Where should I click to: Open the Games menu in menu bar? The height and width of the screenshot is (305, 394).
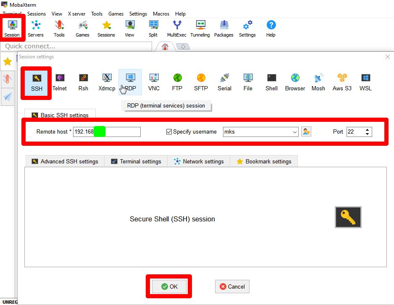116,13
